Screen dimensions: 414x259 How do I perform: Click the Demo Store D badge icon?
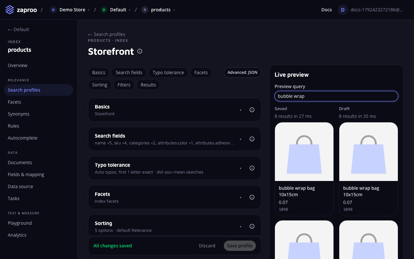[x=53, y=10]
